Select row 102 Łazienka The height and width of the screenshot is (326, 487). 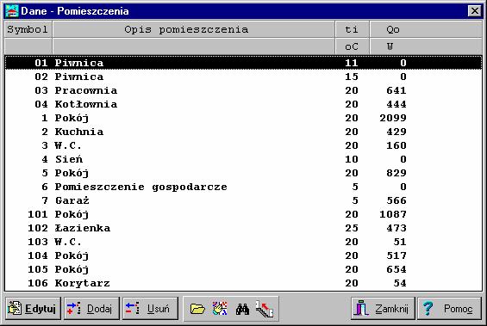(x=243, y=228)
